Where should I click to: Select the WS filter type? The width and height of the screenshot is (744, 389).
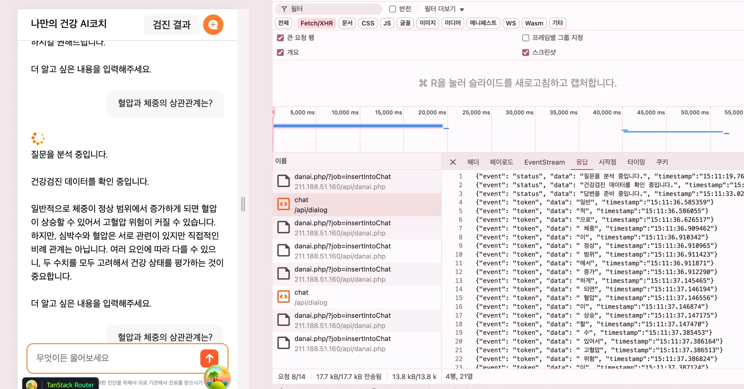pyautogui.click(x=511, y=23)
